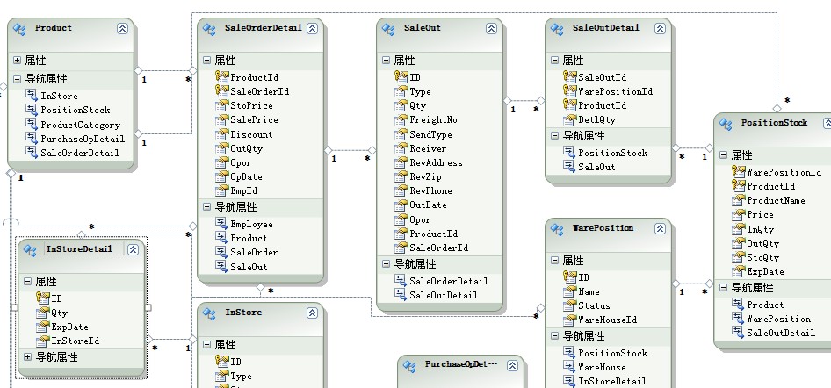The height and width of the screenshot is (388, 831).
Task: Collapse the SaleOrderDetail entity chevron button
Action: (312, 29)
